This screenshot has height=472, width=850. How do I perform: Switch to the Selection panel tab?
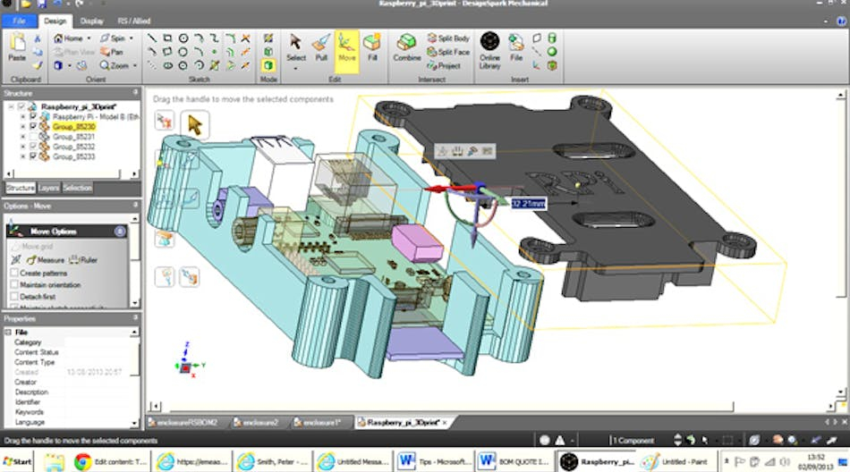(77, 188)
